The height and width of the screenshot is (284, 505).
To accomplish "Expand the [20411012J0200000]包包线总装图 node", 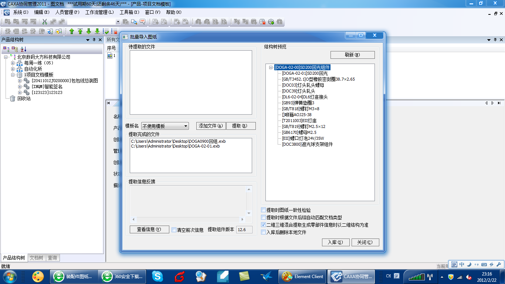I will (x=20, y=81).
